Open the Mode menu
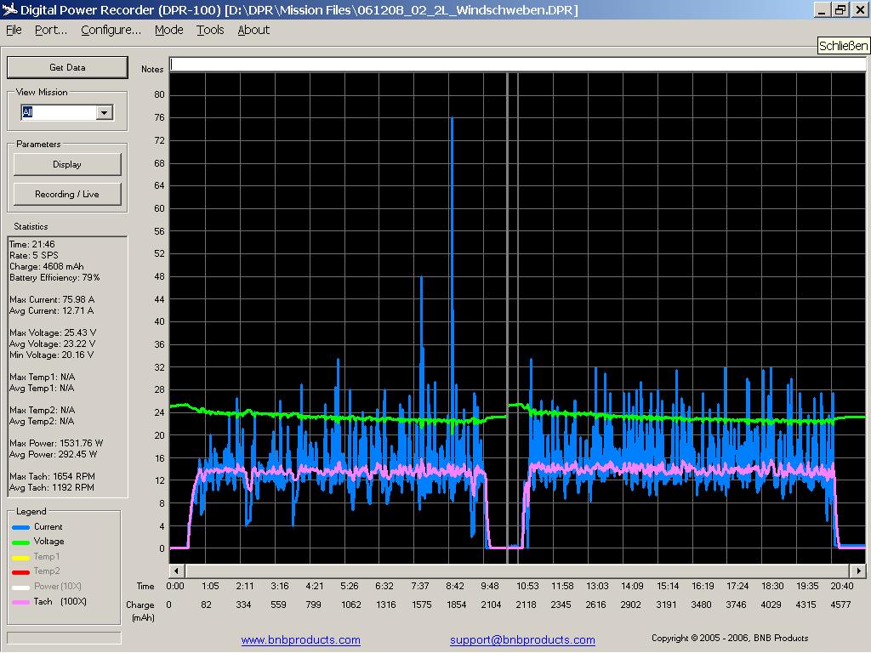 169,30
